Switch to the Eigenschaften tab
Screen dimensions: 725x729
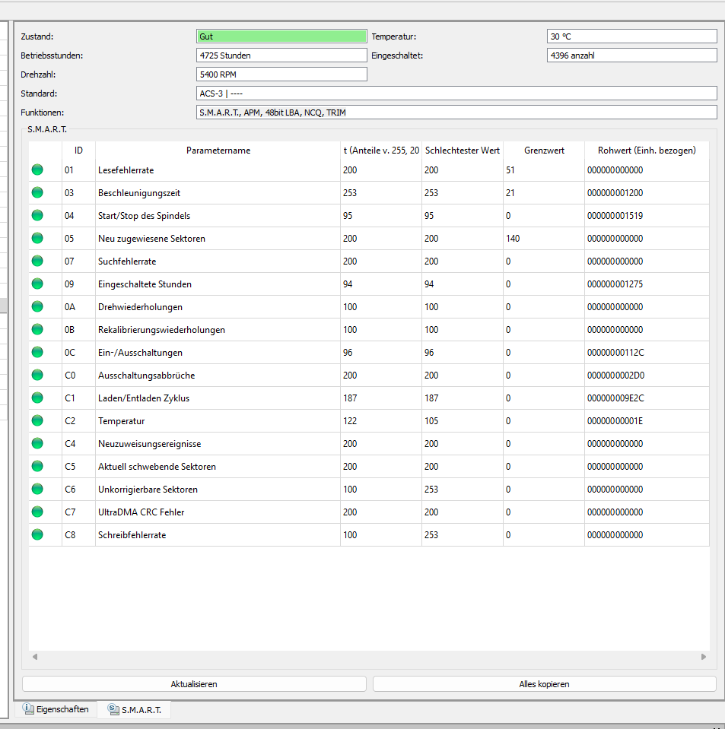56,709
